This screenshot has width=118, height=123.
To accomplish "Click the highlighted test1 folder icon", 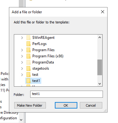I will tap(28, 81).
